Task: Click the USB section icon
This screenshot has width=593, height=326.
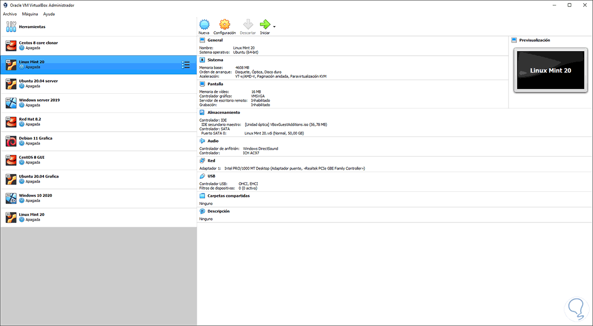Action: pos(202,176)
